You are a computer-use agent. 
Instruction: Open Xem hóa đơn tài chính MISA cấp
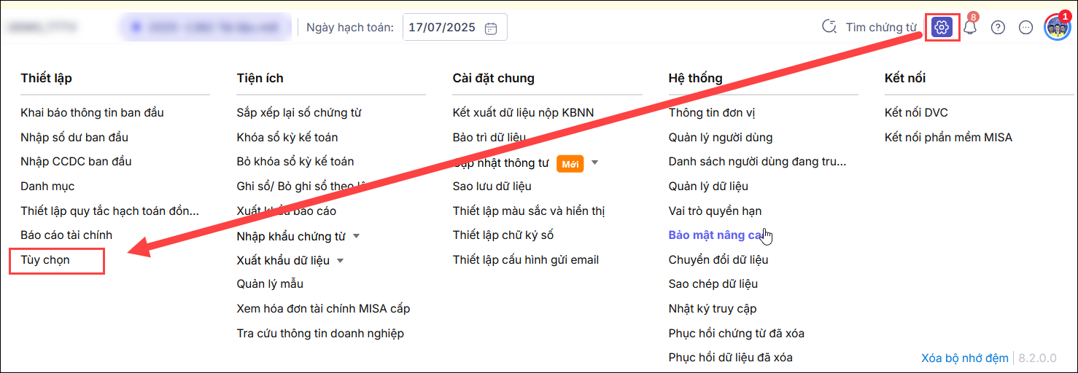pyautogui.click(x=323, y=309)
